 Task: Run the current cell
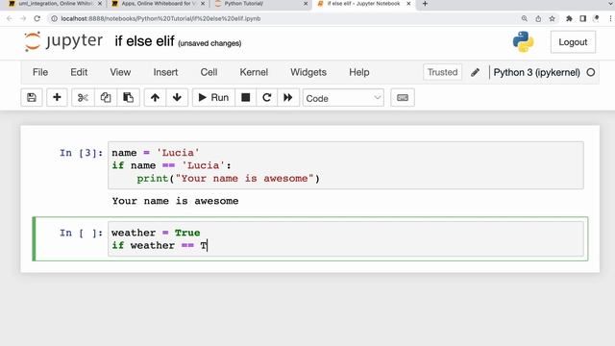coord(213,97)
